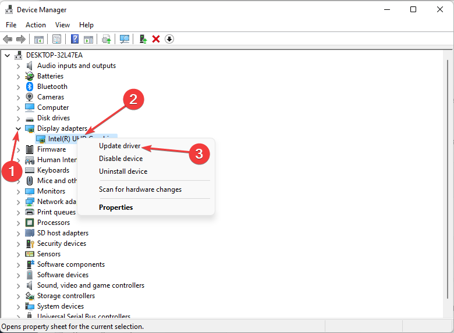The image size is (454, 333).
Task: Open the Help menu
Action: click(x=86, y=25)
